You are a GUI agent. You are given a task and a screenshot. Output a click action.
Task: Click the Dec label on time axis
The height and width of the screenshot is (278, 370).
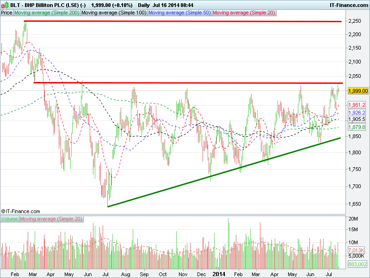pyautogui.click(x=201, y=274)
